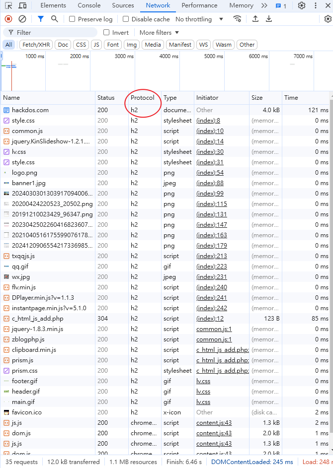Clear the network log

point(22,19)
